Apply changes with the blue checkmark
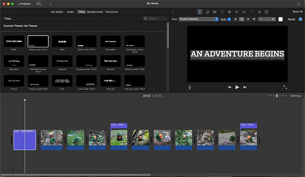The image size is (305, 177). [300, 19]
